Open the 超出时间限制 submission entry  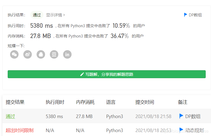(20, 130)
